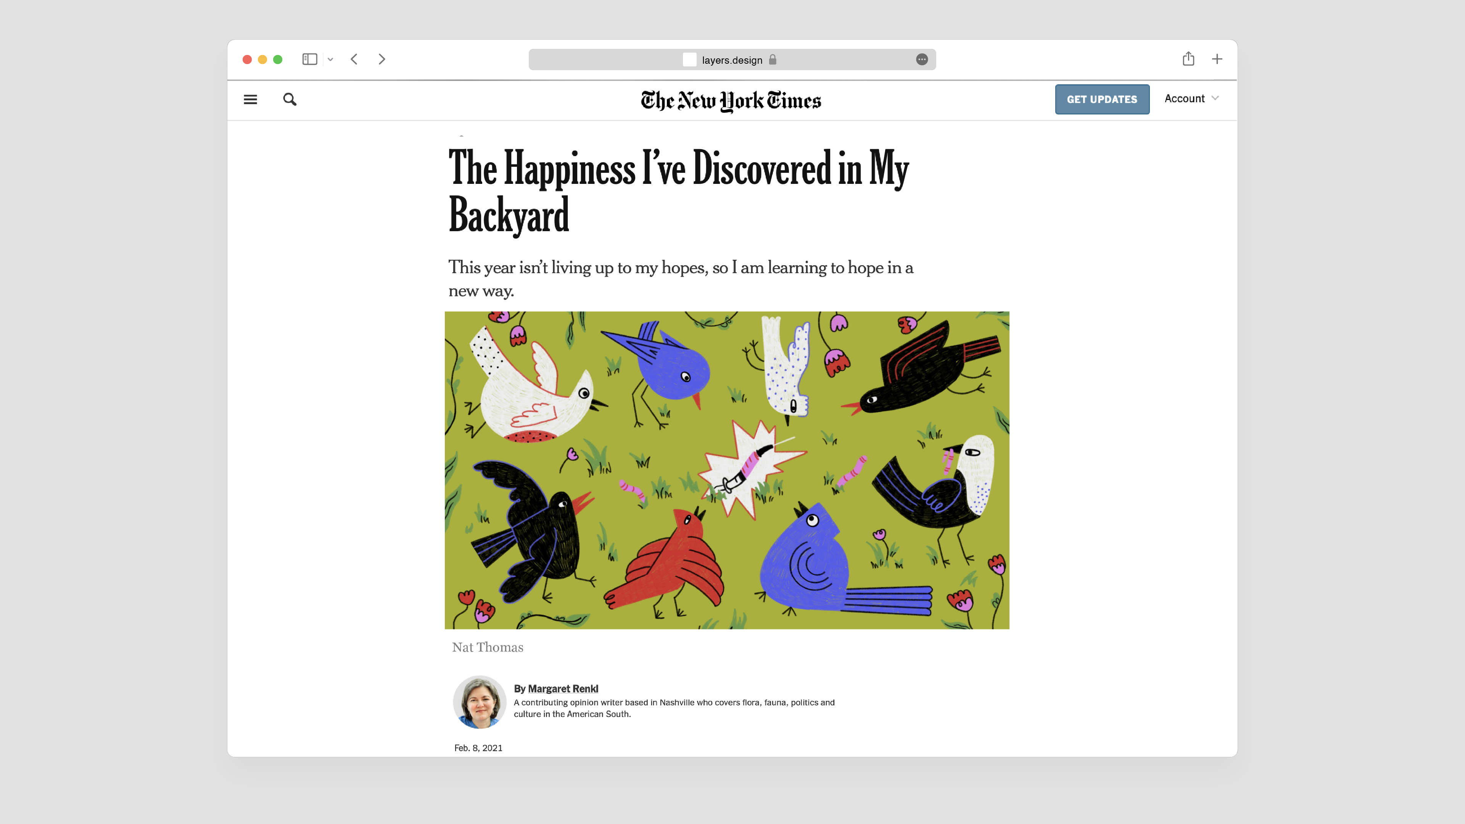
Task: Click The New York Times logo
Action: click(731, 101)
